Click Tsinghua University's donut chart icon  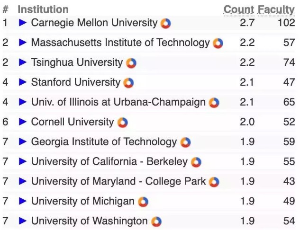pos(131,63)
